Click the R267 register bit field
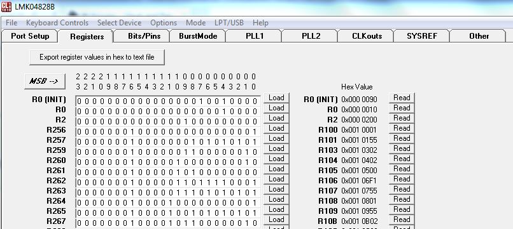Image resolution: width=513 pixels, height=229 pixels. [x=168, y=223]
